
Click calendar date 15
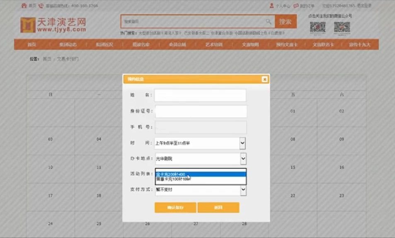293,168
